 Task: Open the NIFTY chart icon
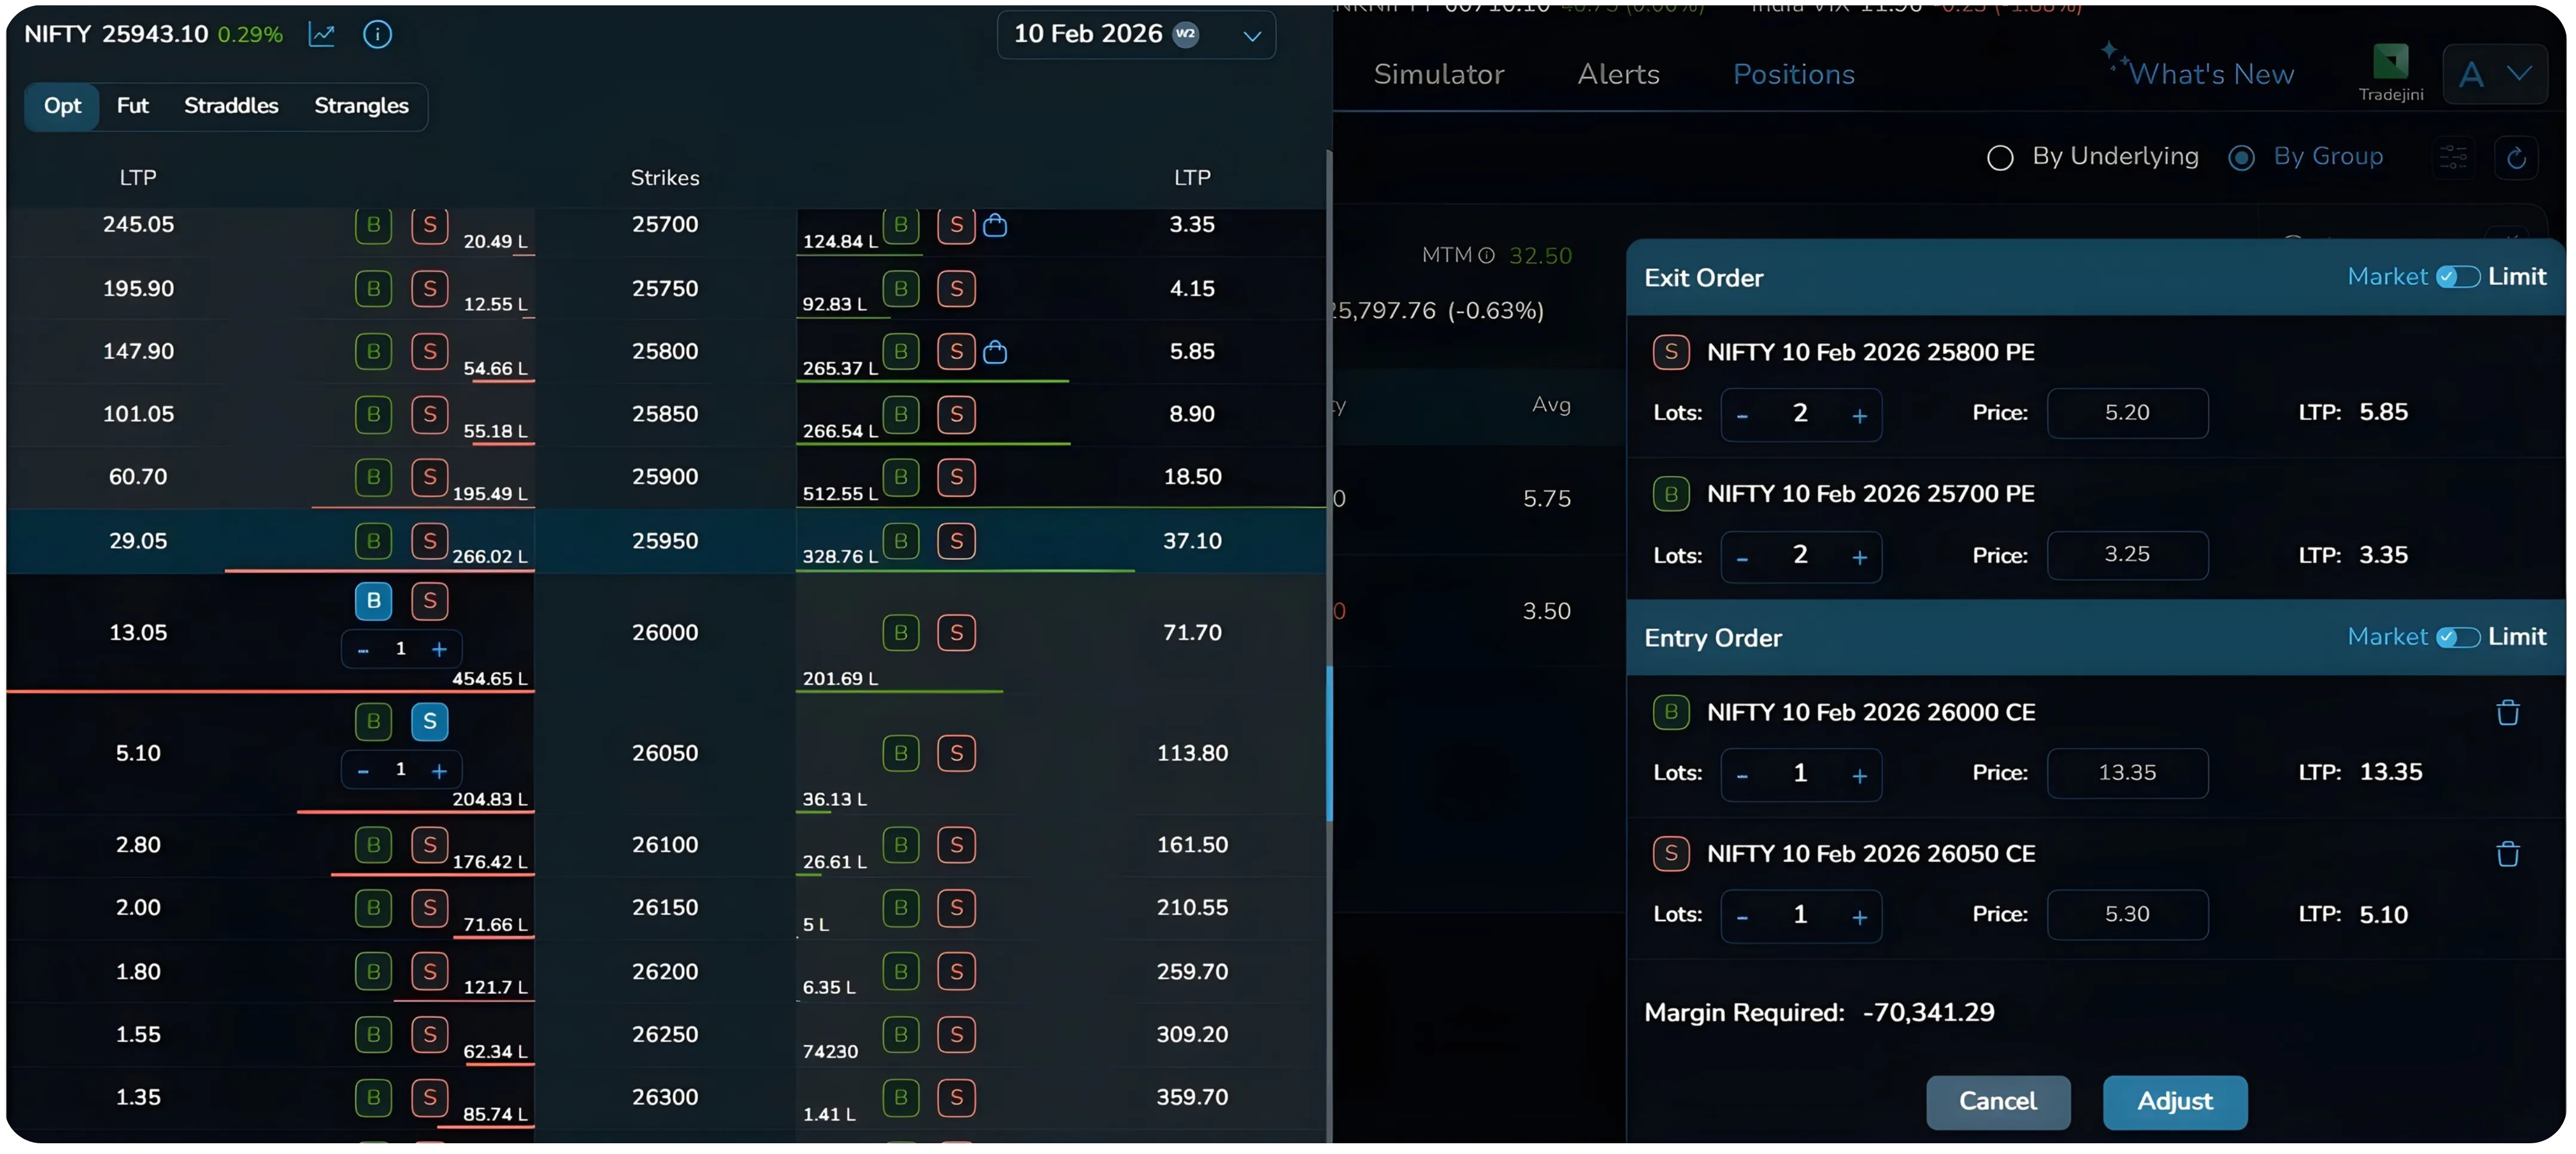[322, 34]
